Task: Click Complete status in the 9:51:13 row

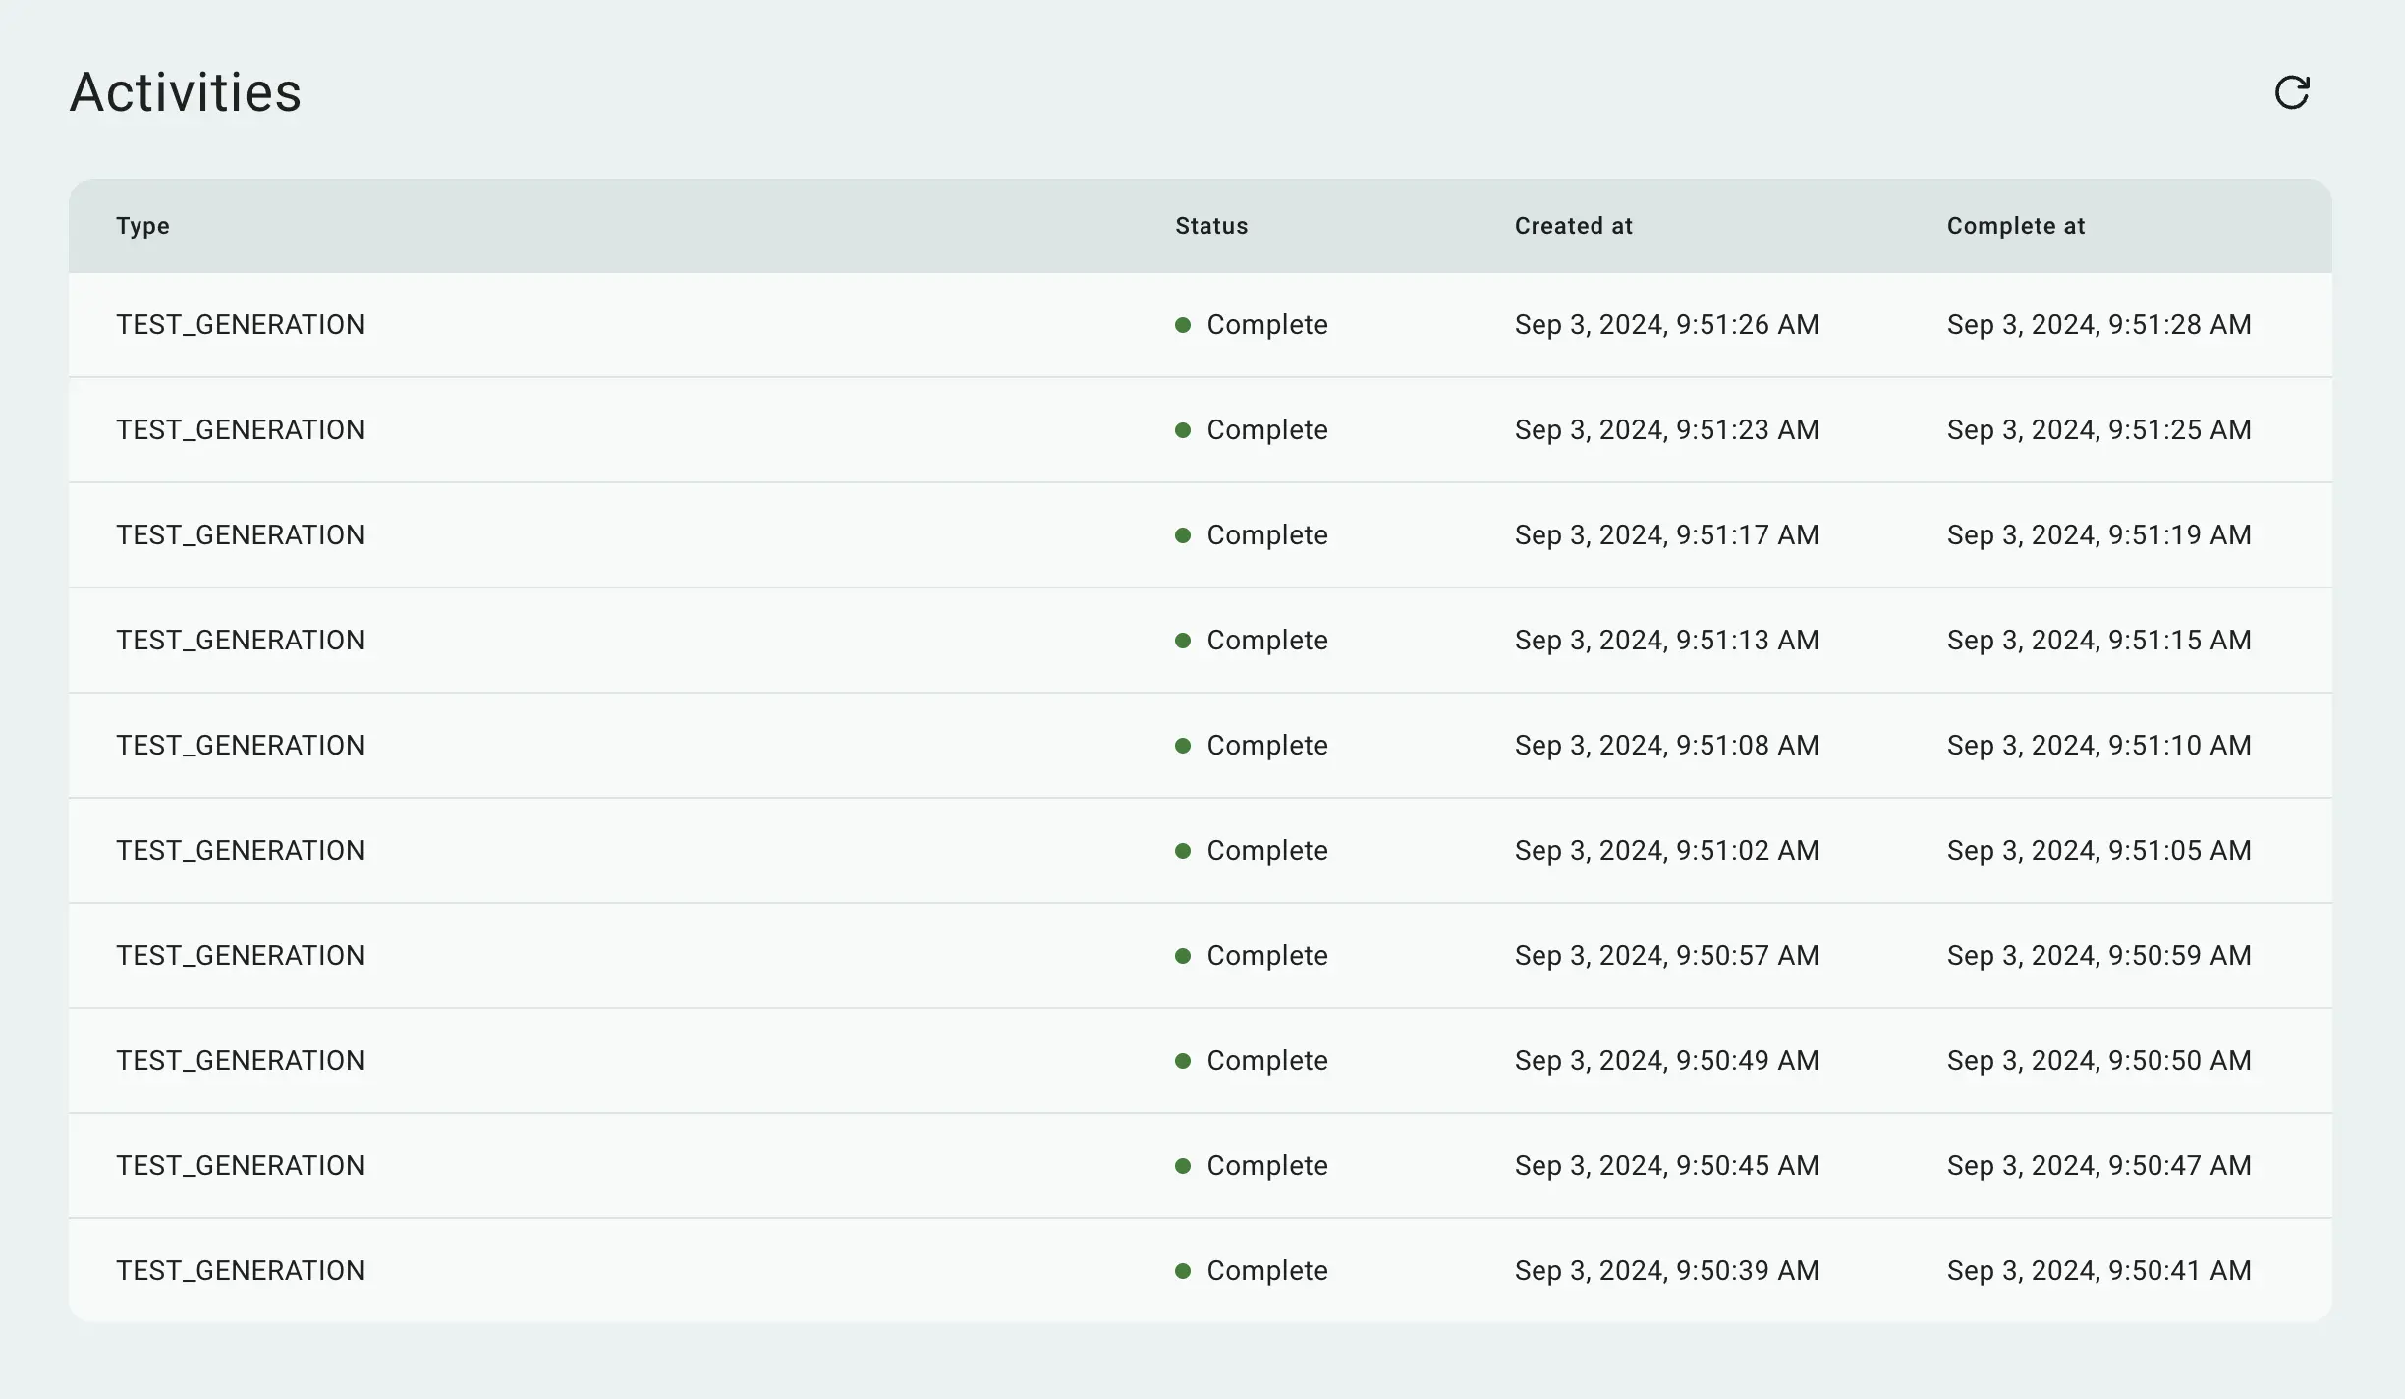Action: click(1252, 641)
